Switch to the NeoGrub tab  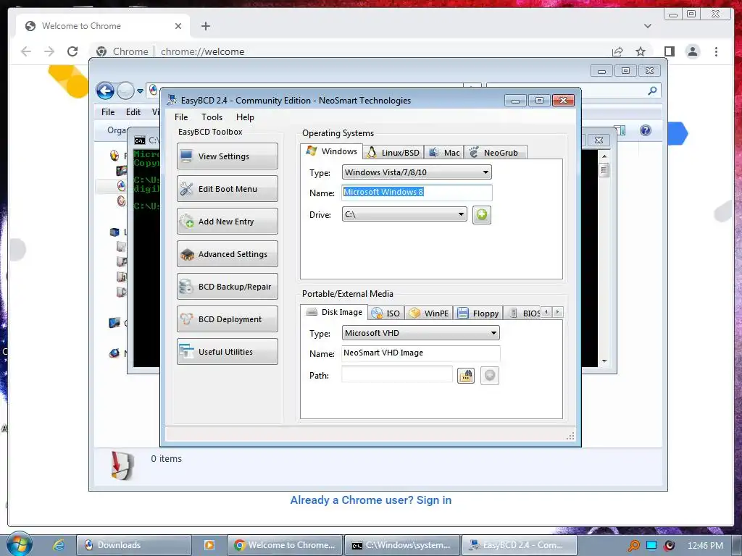tap(495, 152)
